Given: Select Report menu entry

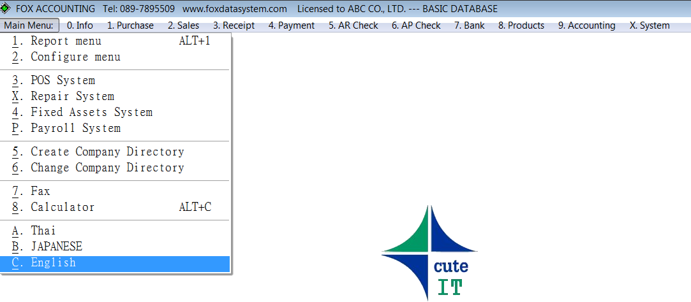Looking at the screenshot, I should 115,41.
